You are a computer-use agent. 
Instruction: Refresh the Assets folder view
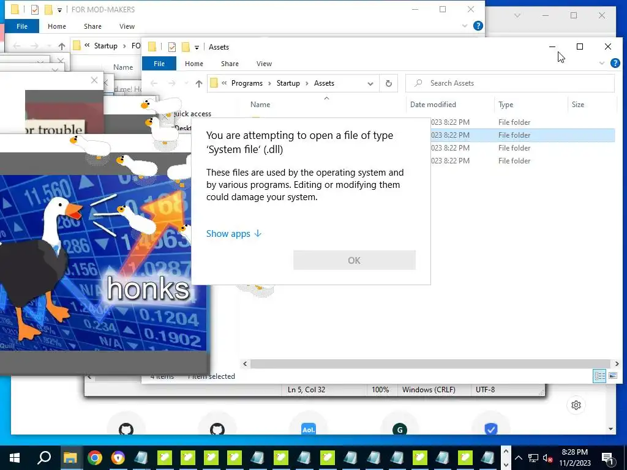click(x=388, y=83)
